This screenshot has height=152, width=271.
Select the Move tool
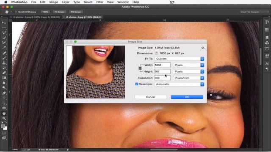[4, 23]
